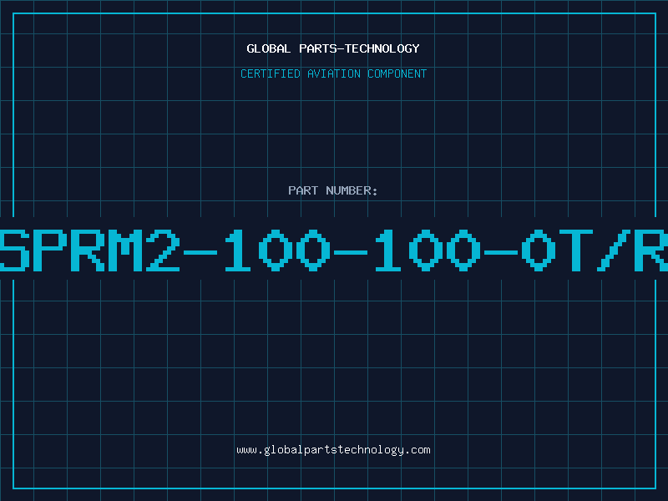Image resolution: width=668 pixels, height=501 pixels.
Task: Open the www.globalpartstechnology.com link
Action: pyautogui.click(x=333, y=450)
